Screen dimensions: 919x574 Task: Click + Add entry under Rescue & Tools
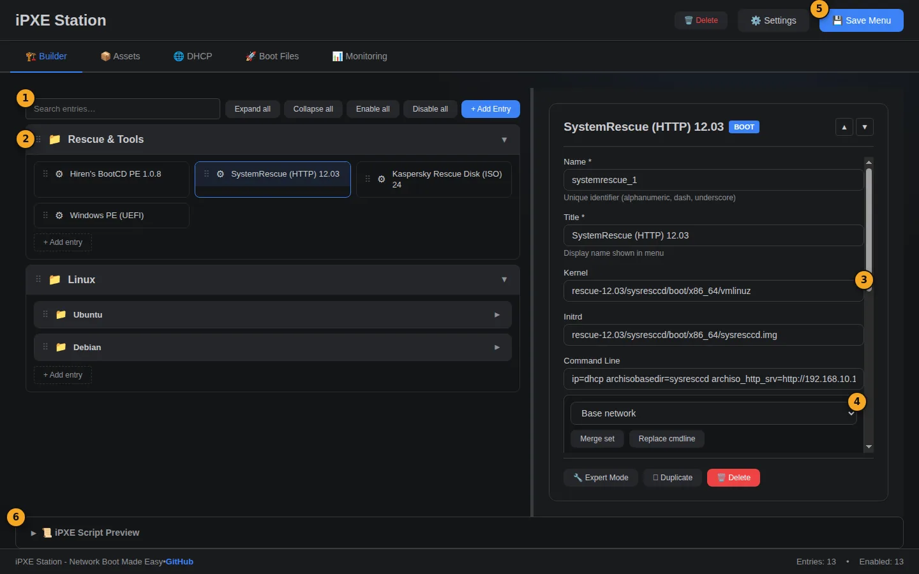63,242
